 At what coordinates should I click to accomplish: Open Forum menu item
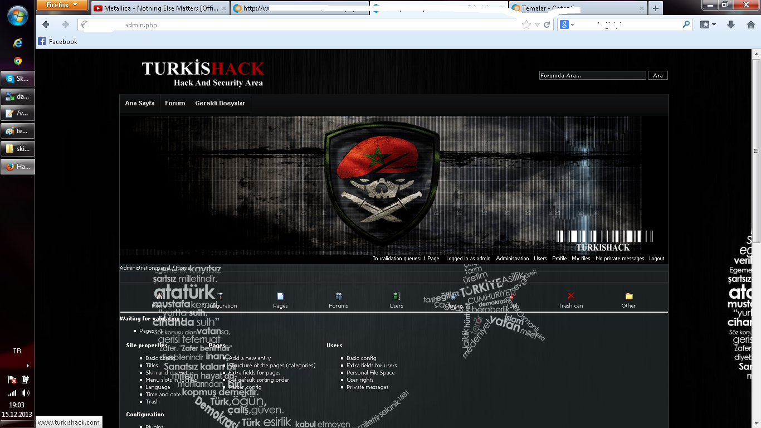pos(175,103)
